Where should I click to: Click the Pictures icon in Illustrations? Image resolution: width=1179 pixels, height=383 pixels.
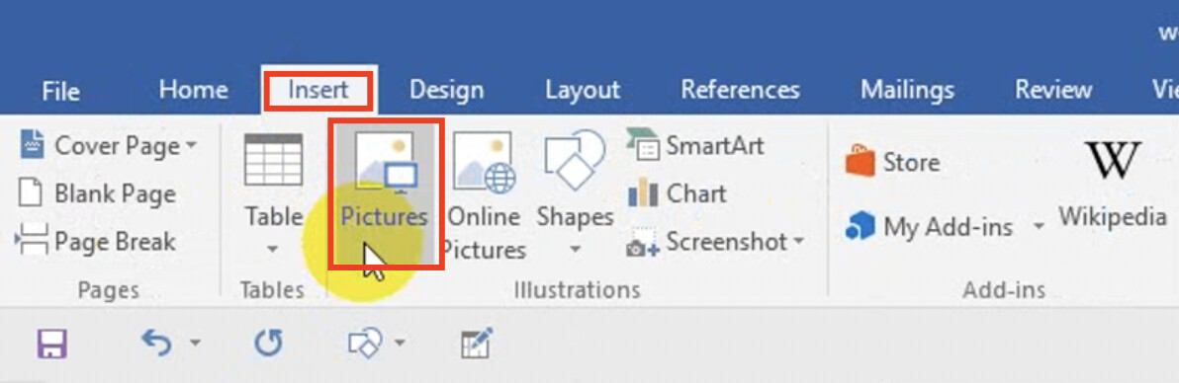386,193
